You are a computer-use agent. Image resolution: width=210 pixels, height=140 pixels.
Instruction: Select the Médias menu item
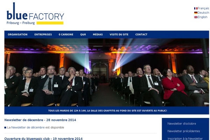click(x=98, y=35)
